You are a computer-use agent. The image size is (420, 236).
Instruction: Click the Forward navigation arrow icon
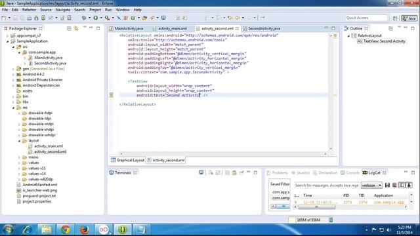pyautogui.click(x=249, y=18)
